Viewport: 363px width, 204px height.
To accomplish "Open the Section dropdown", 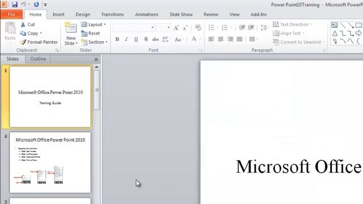I will (x=95, y=42).
